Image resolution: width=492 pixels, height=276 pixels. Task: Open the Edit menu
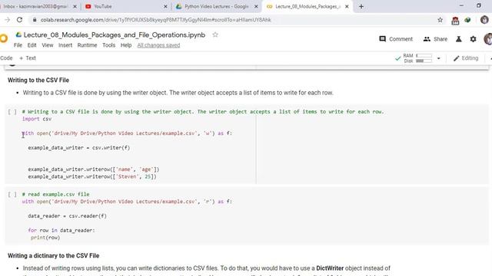pos(32,45)
